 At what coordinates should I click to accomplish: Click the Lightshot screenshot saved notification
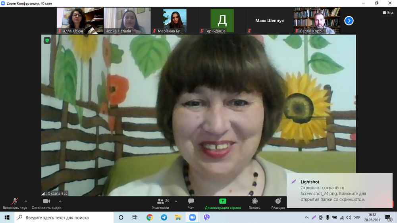(x=339, y=190)
